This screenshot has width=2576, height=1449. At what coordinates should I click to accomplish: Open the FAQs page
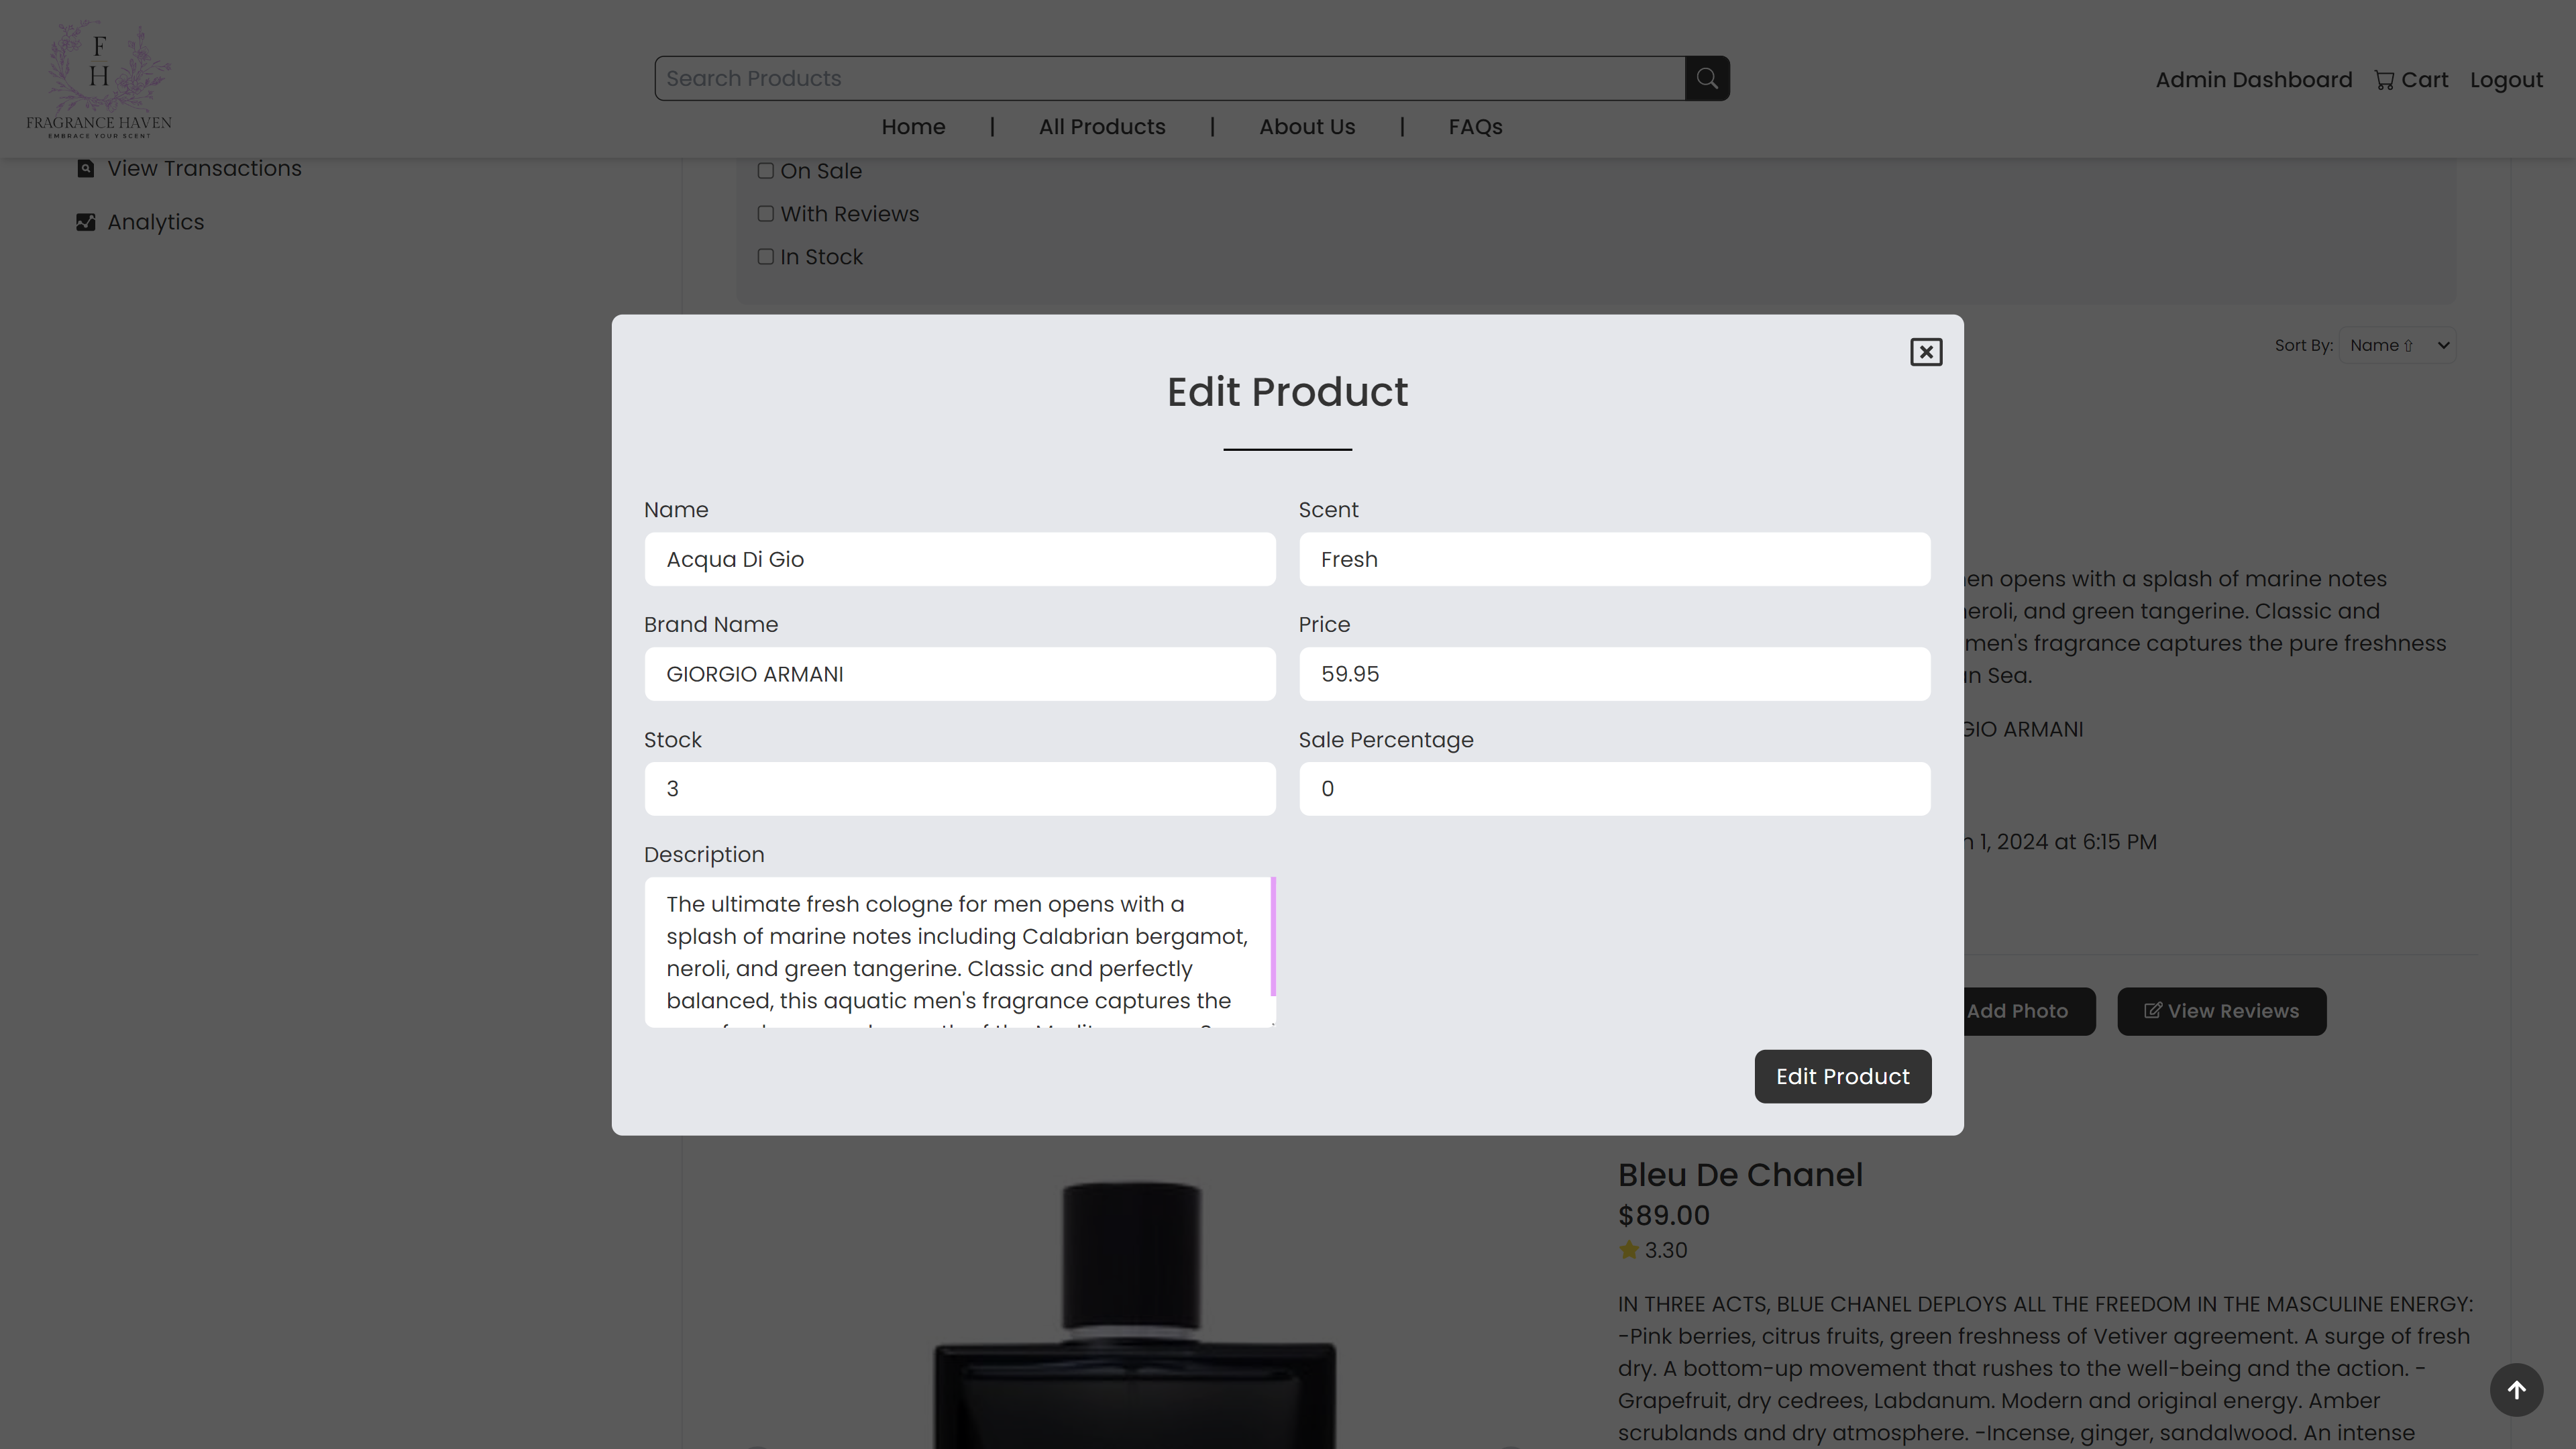[1475, 127]
